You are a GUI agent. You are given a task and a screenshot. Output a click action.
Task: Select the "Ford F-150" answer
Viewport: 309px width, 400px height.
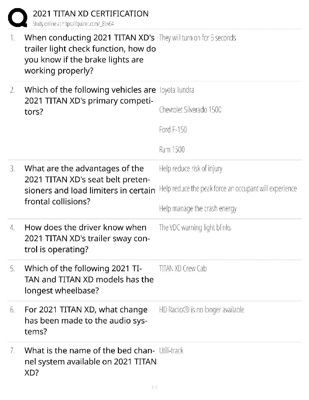tap(173, 130)
